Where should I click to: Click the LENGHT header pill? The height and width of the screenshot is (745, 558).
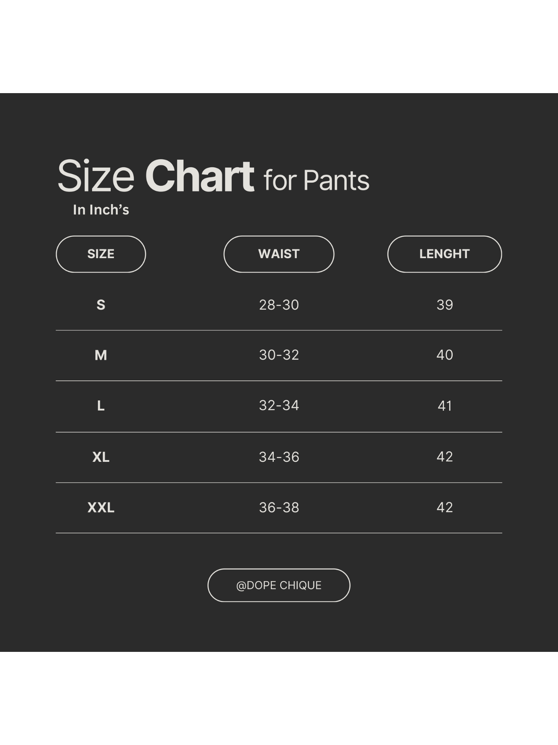point(444,254)
